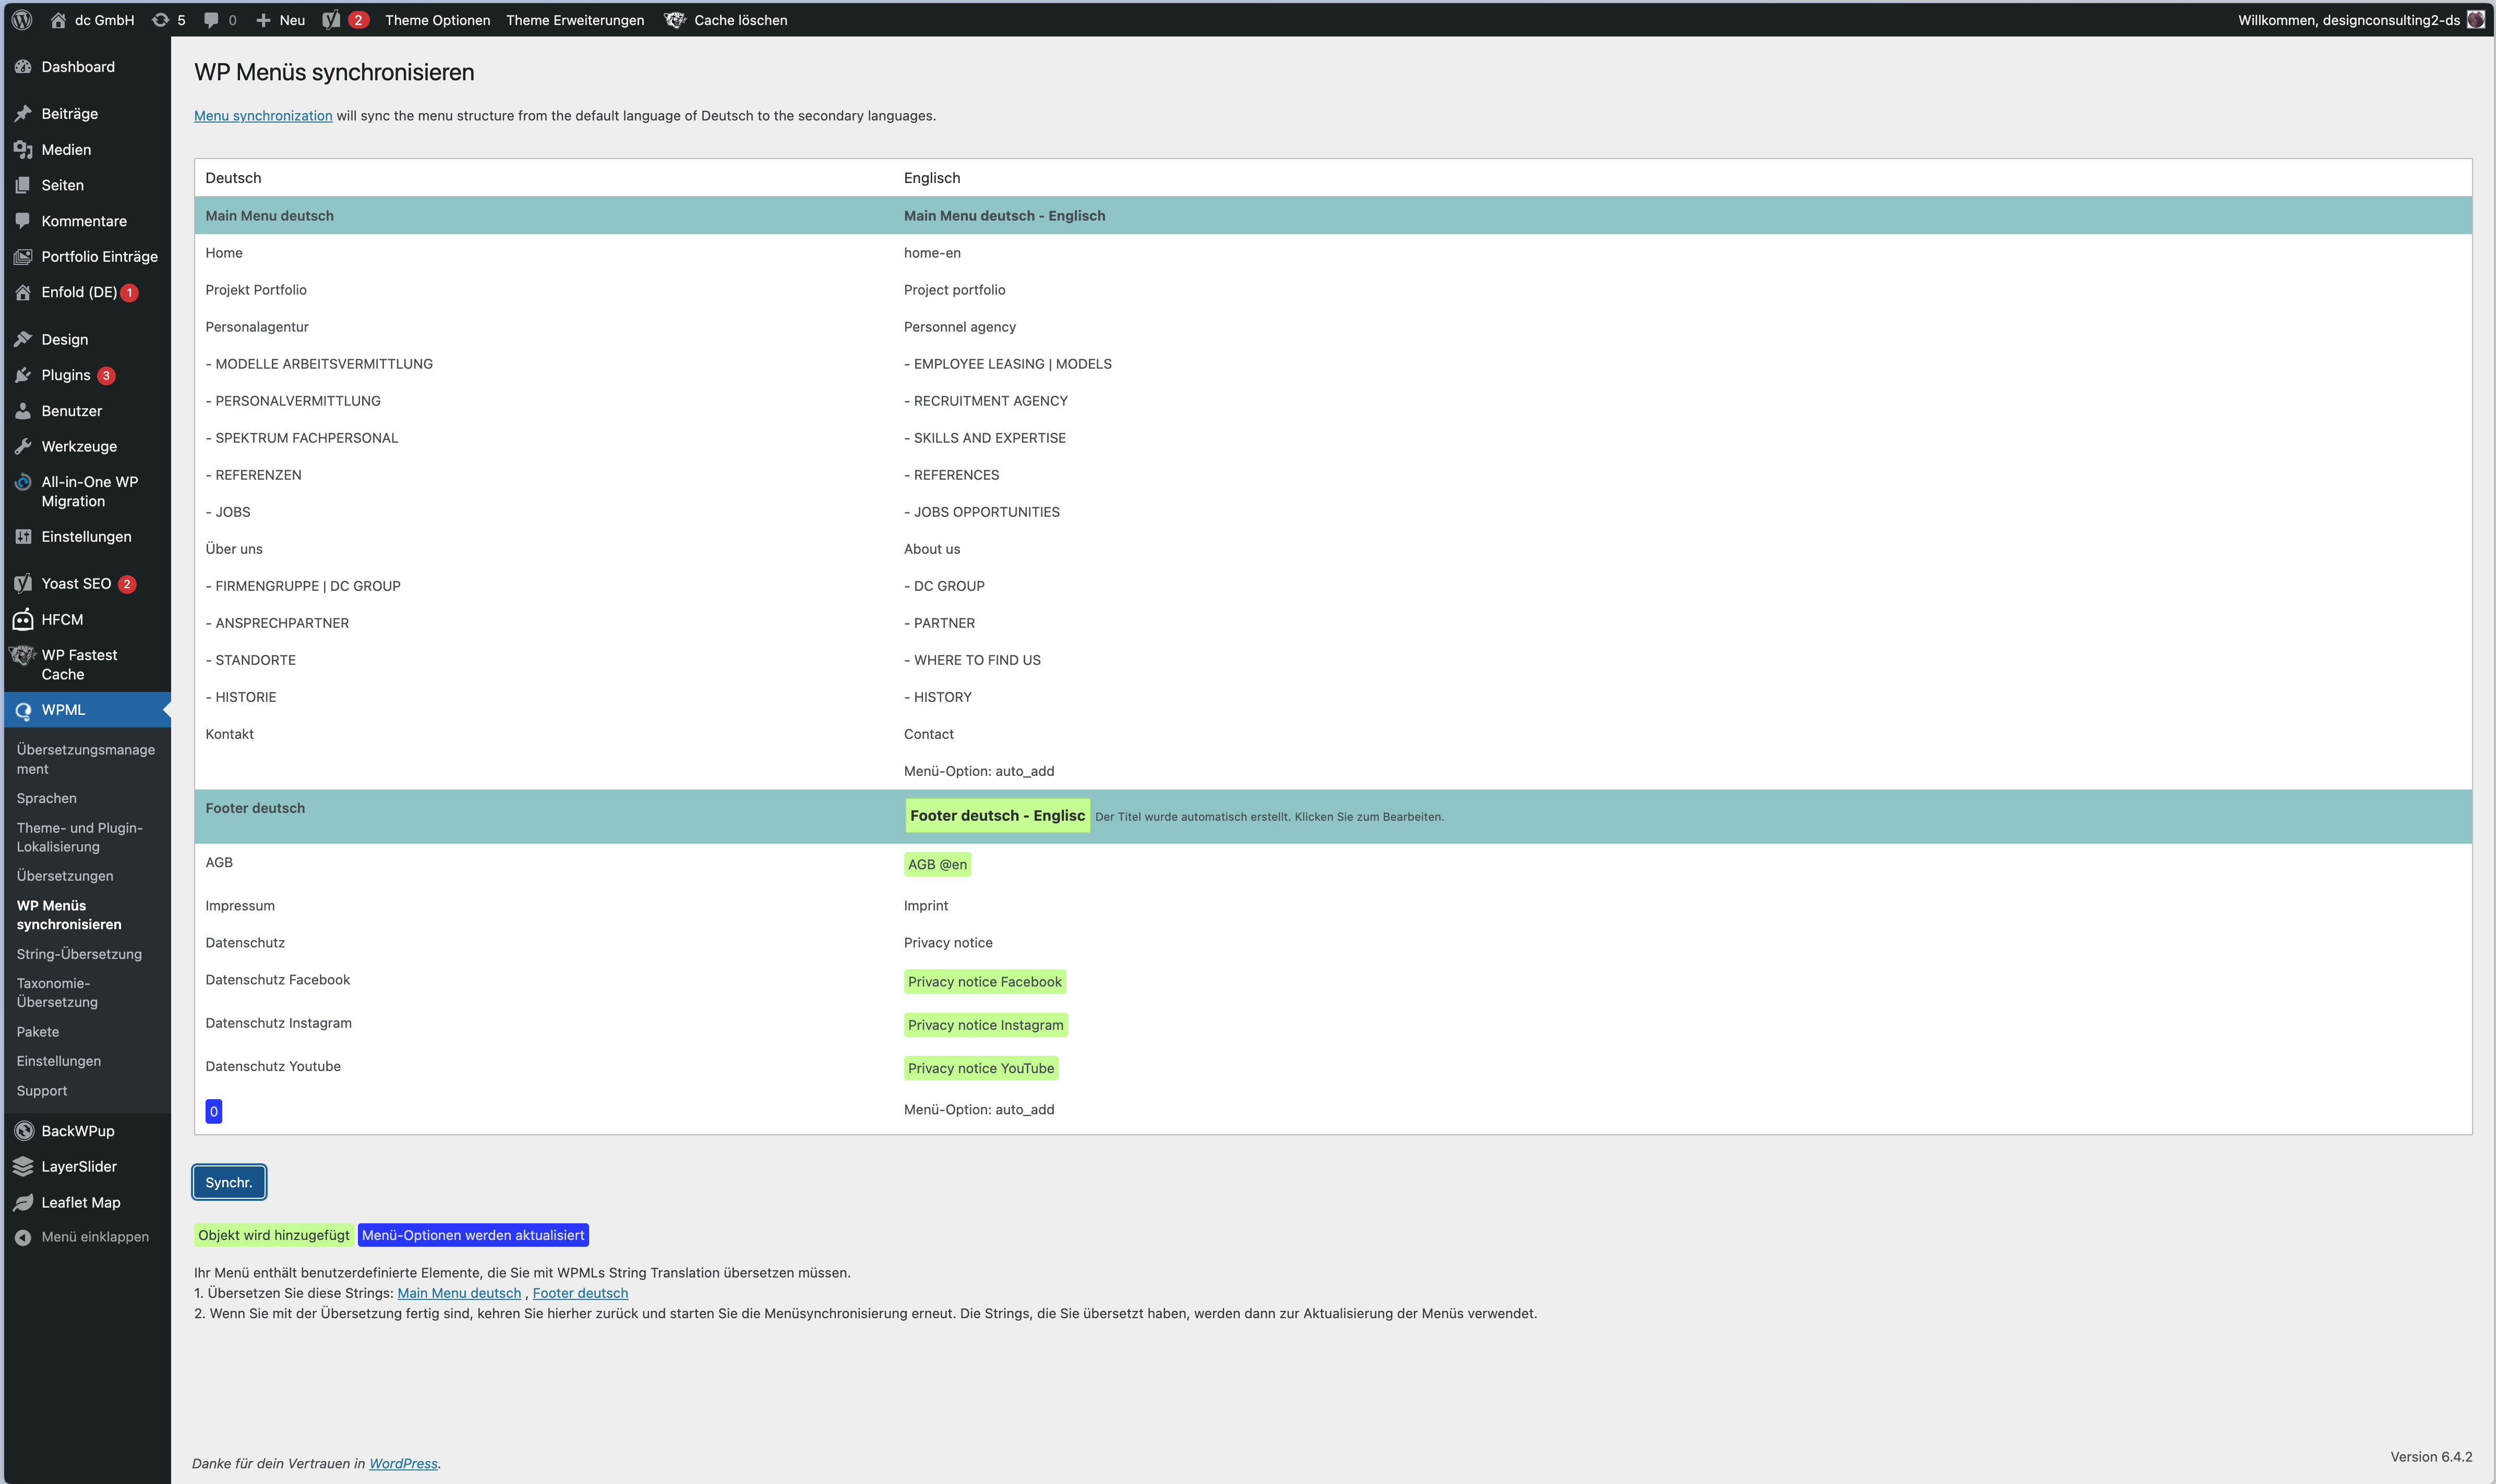Image resolution: width=2496 pixels, height=1484 pixels.
Task: Click the Privacy notice Instagram highlighted item
Action: [986, 1025]
